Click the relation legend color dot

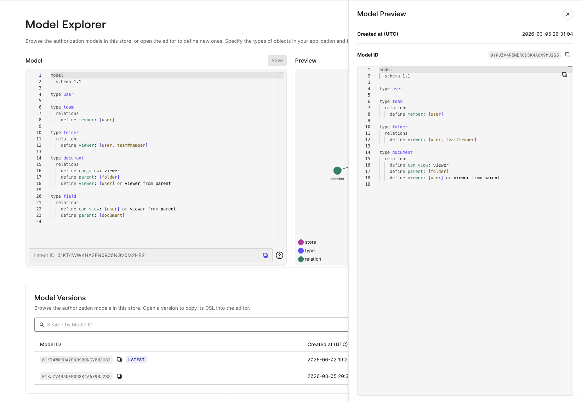(x=301, y=259)
